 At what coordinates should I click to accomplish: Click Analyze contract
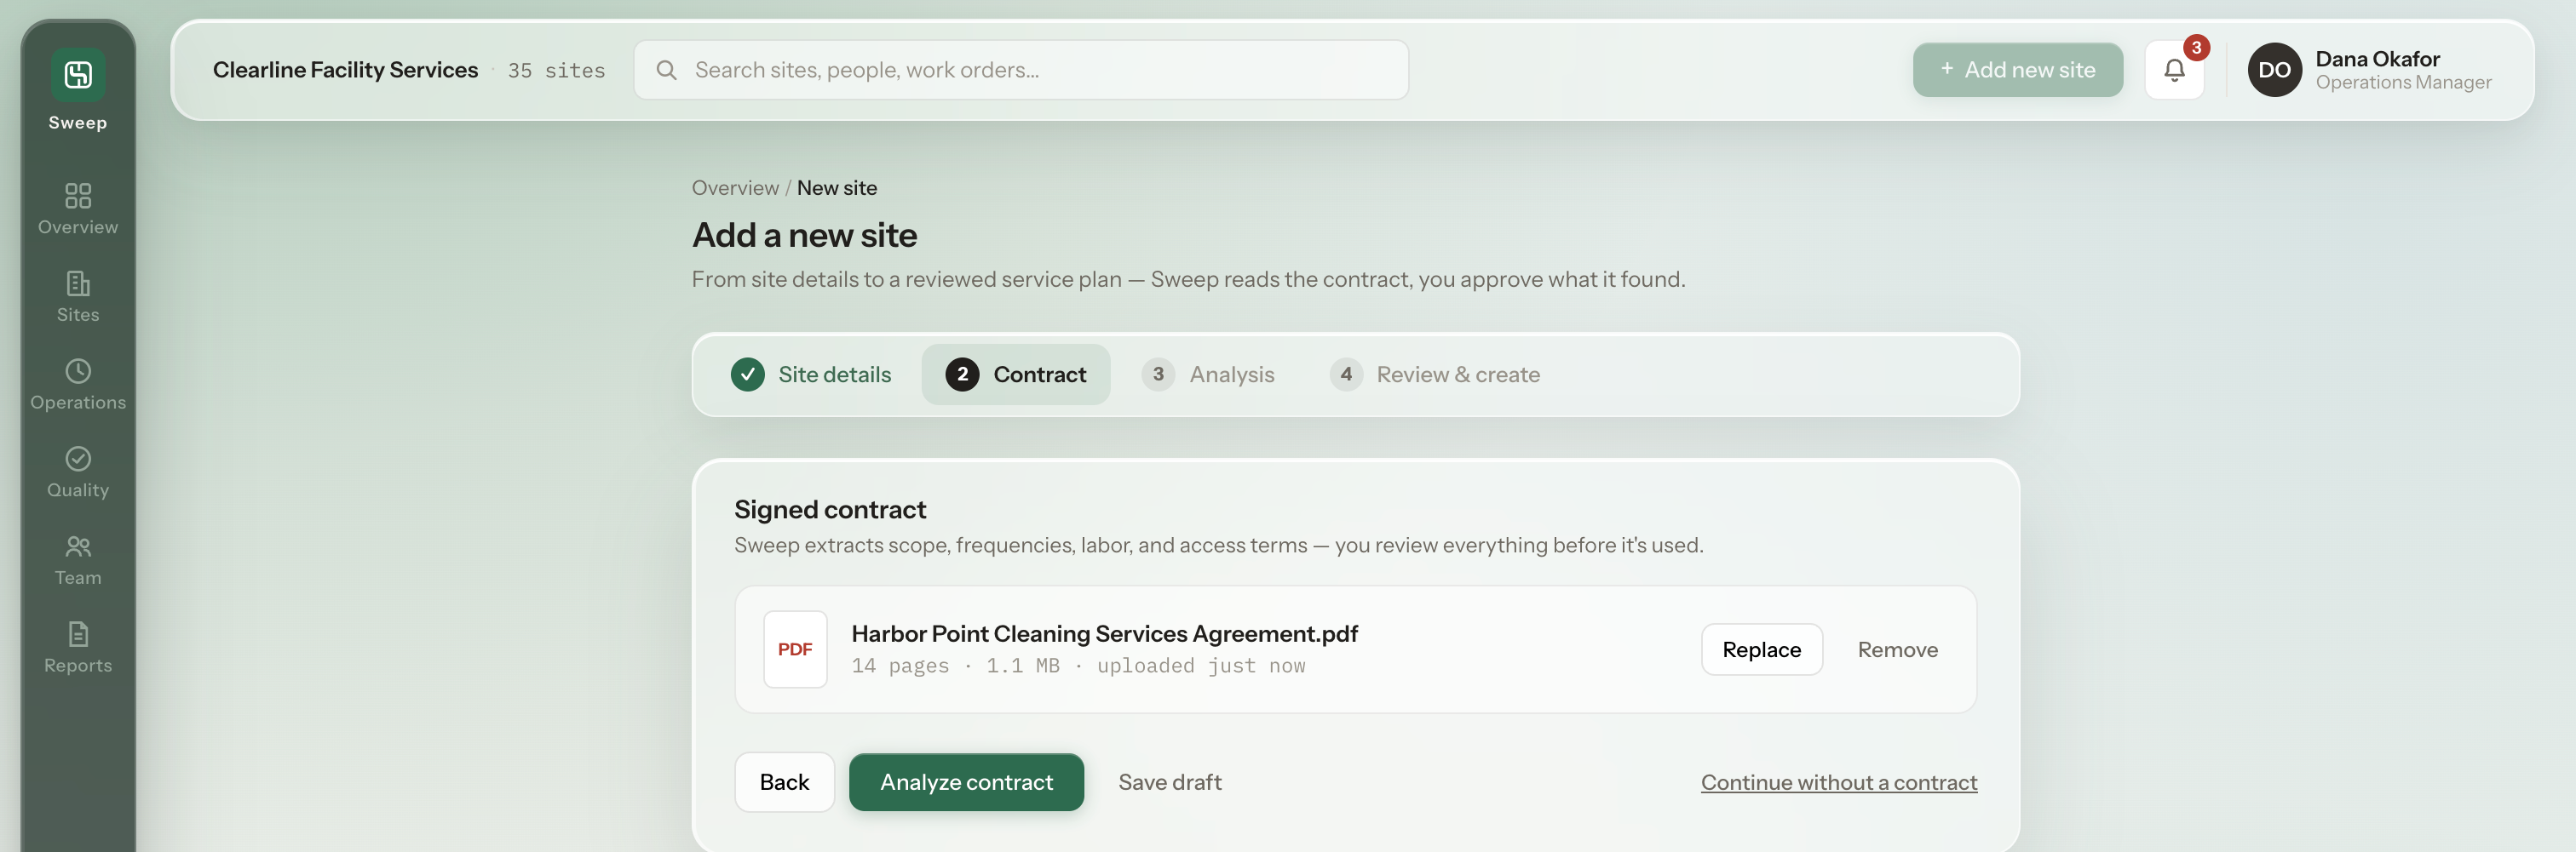(966, 782)
